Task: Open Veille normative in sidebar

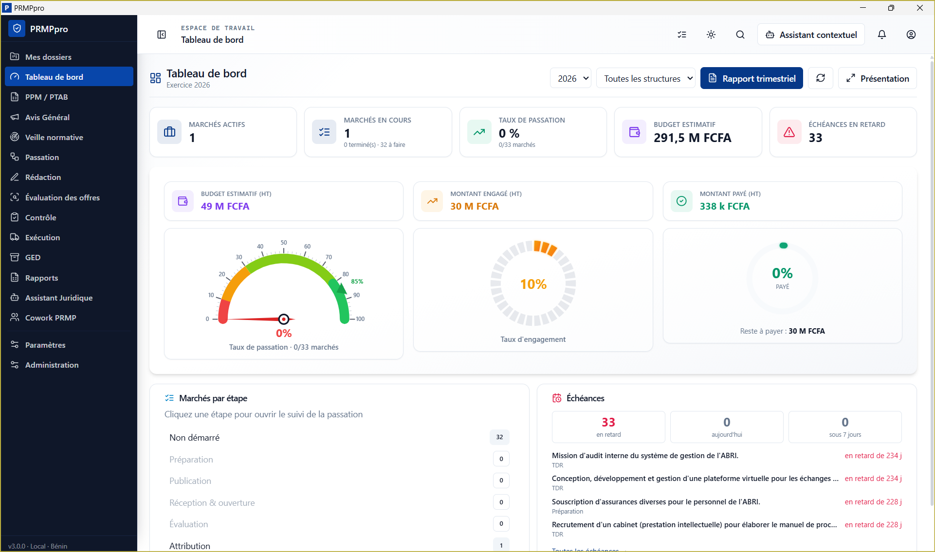Action: click(69, 137)
